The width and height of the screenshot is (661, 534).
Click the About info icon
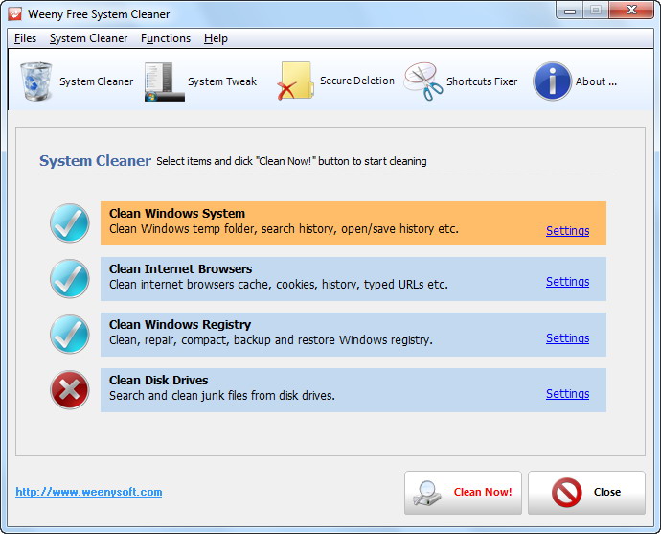click(552, 81)
